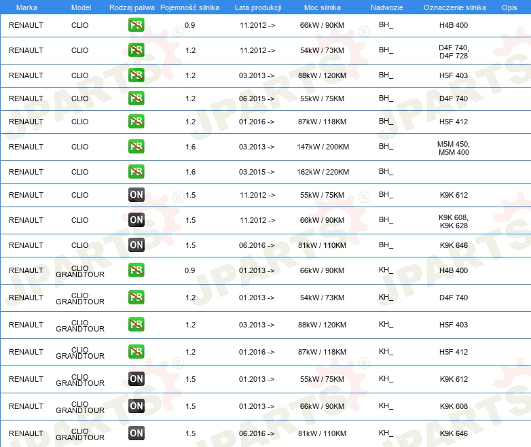Click production date 03.2015 ->
The image size is (531, 447).
257,172
